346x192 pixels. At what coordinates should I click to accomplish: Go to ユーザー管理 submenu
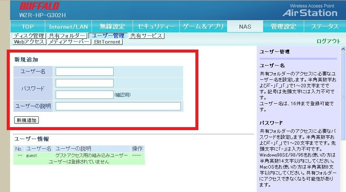108,36
